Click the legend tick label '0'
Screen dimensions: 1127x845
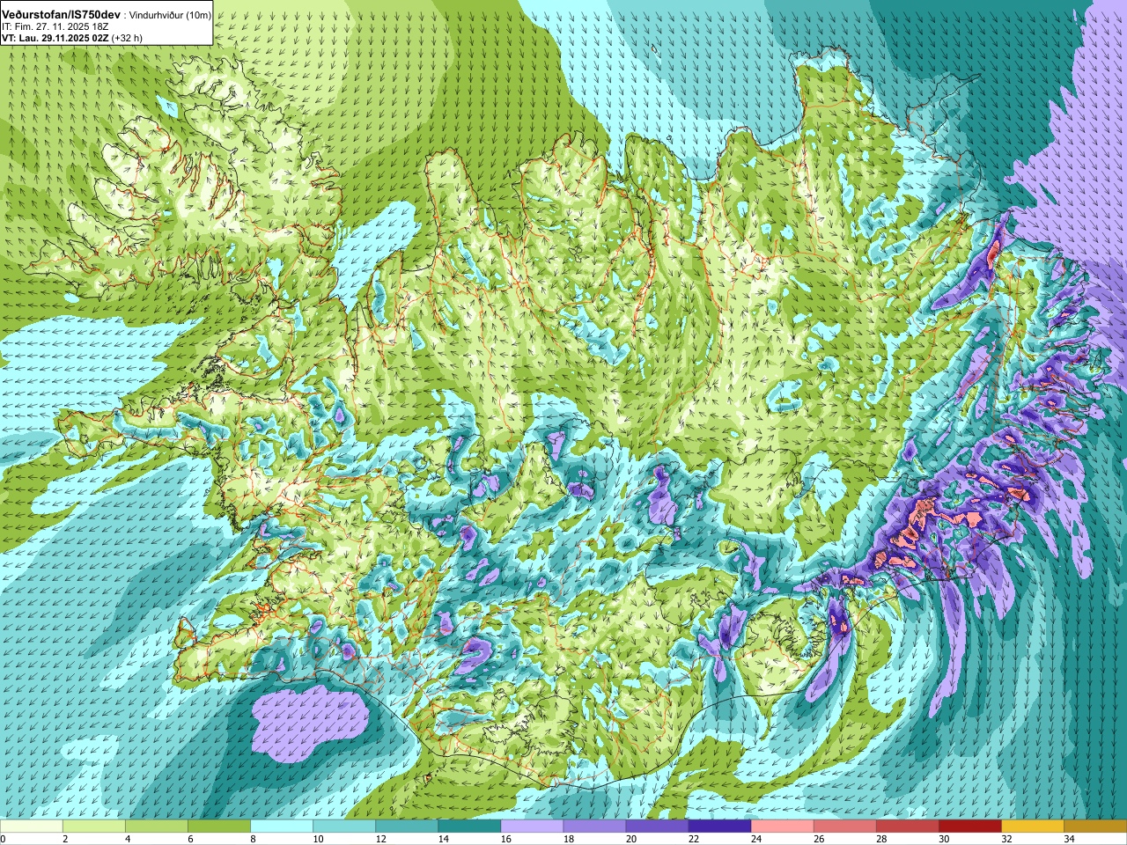coord(3,839)
